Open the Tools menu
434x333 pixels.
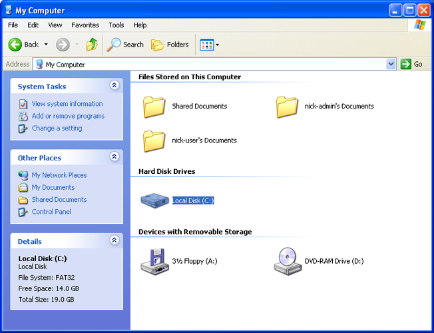(x=116, y=25)
